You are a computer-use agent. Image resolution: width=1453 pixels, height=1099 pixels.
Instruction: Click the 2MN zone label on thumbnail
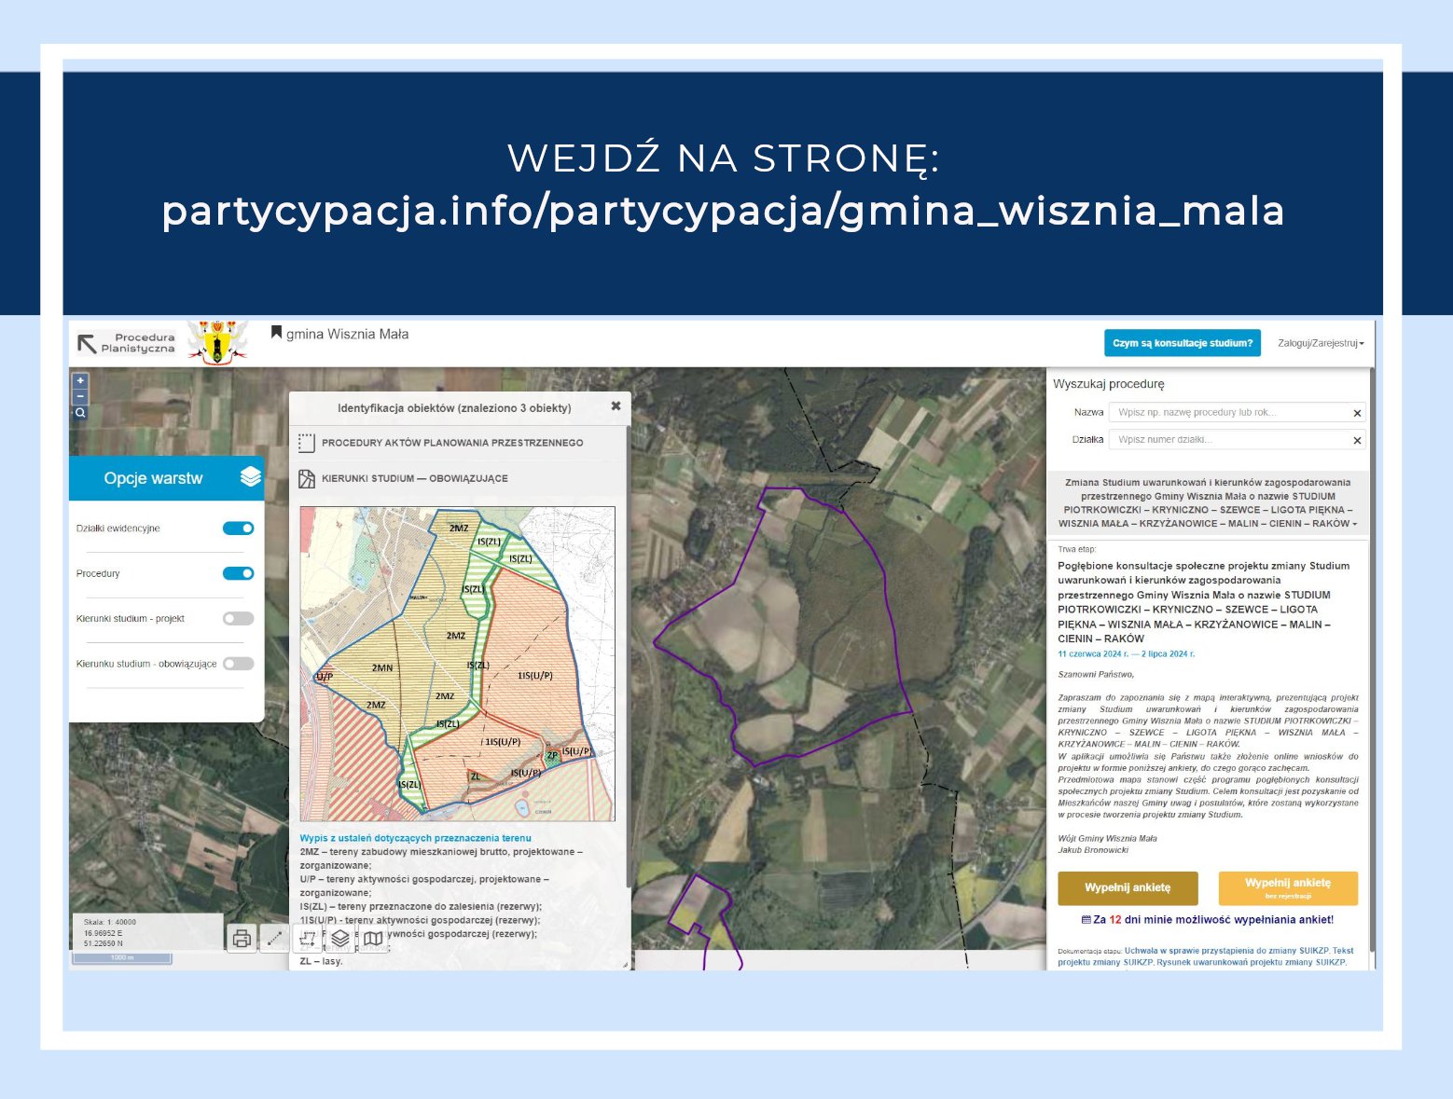coord(382,667)
